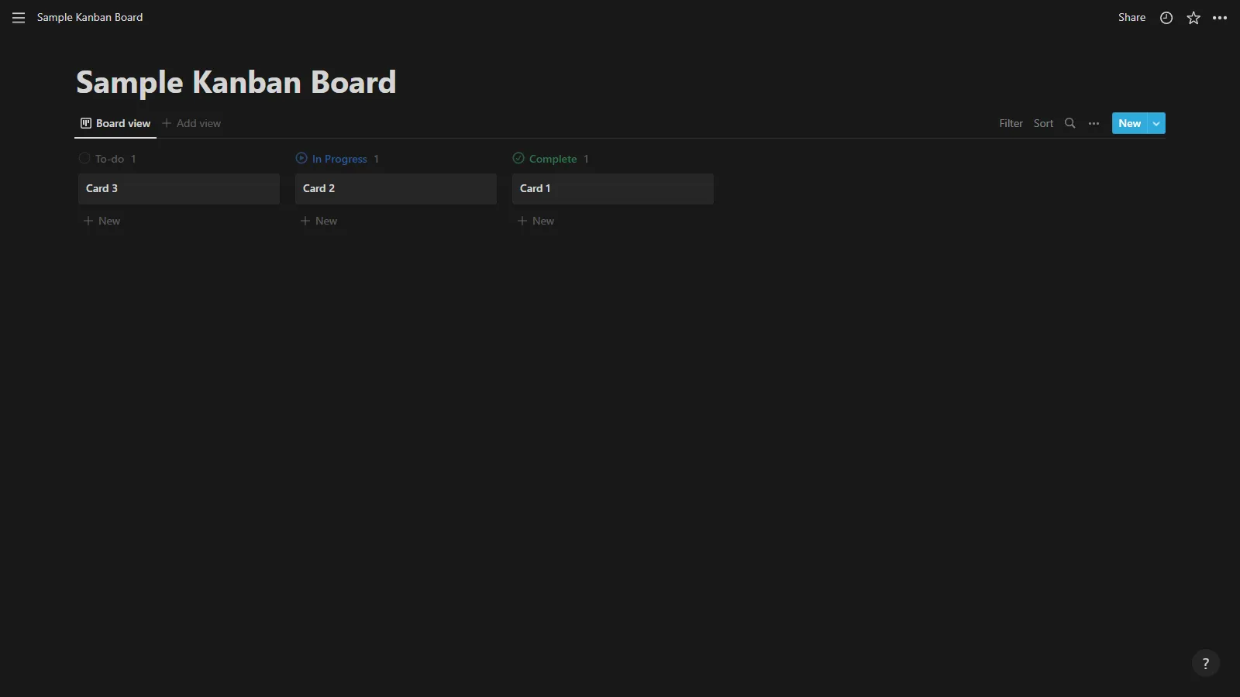Favorite this page with the star icon
Screen dimensions: 1240x697
pos(1193,18)
